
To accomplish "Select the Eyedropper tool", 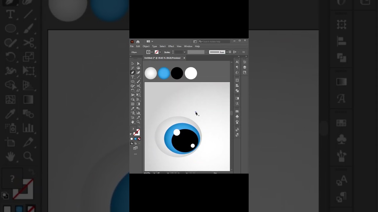I will click(133, 108).
